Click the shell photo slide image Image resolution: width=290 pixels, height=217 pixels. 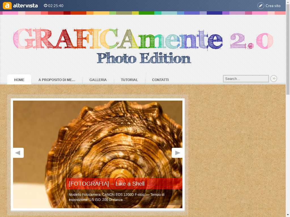tap(98, 154)
